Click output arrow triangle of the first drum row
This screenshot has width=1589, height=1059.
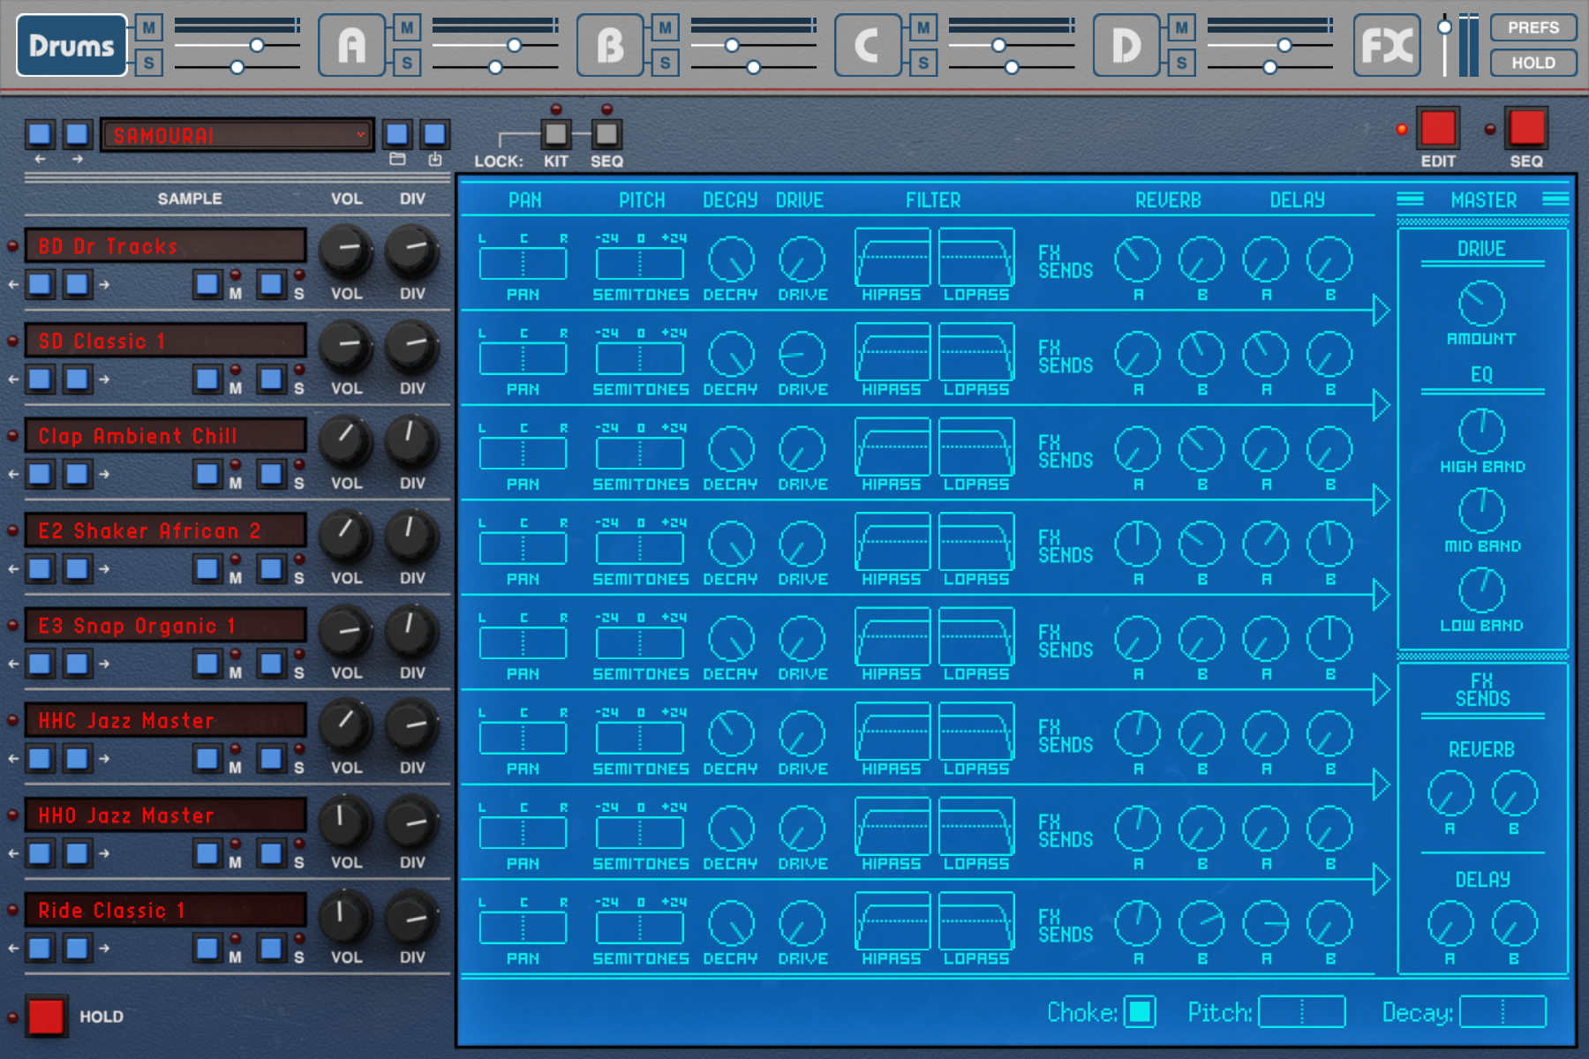(1382, 311)
